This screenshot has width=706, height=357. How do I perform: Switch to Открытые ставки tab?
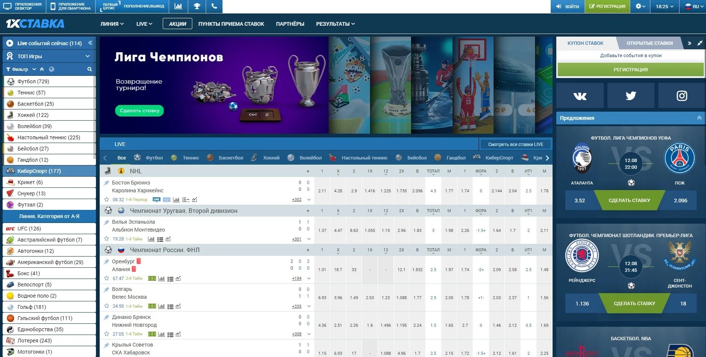point(649,43)
